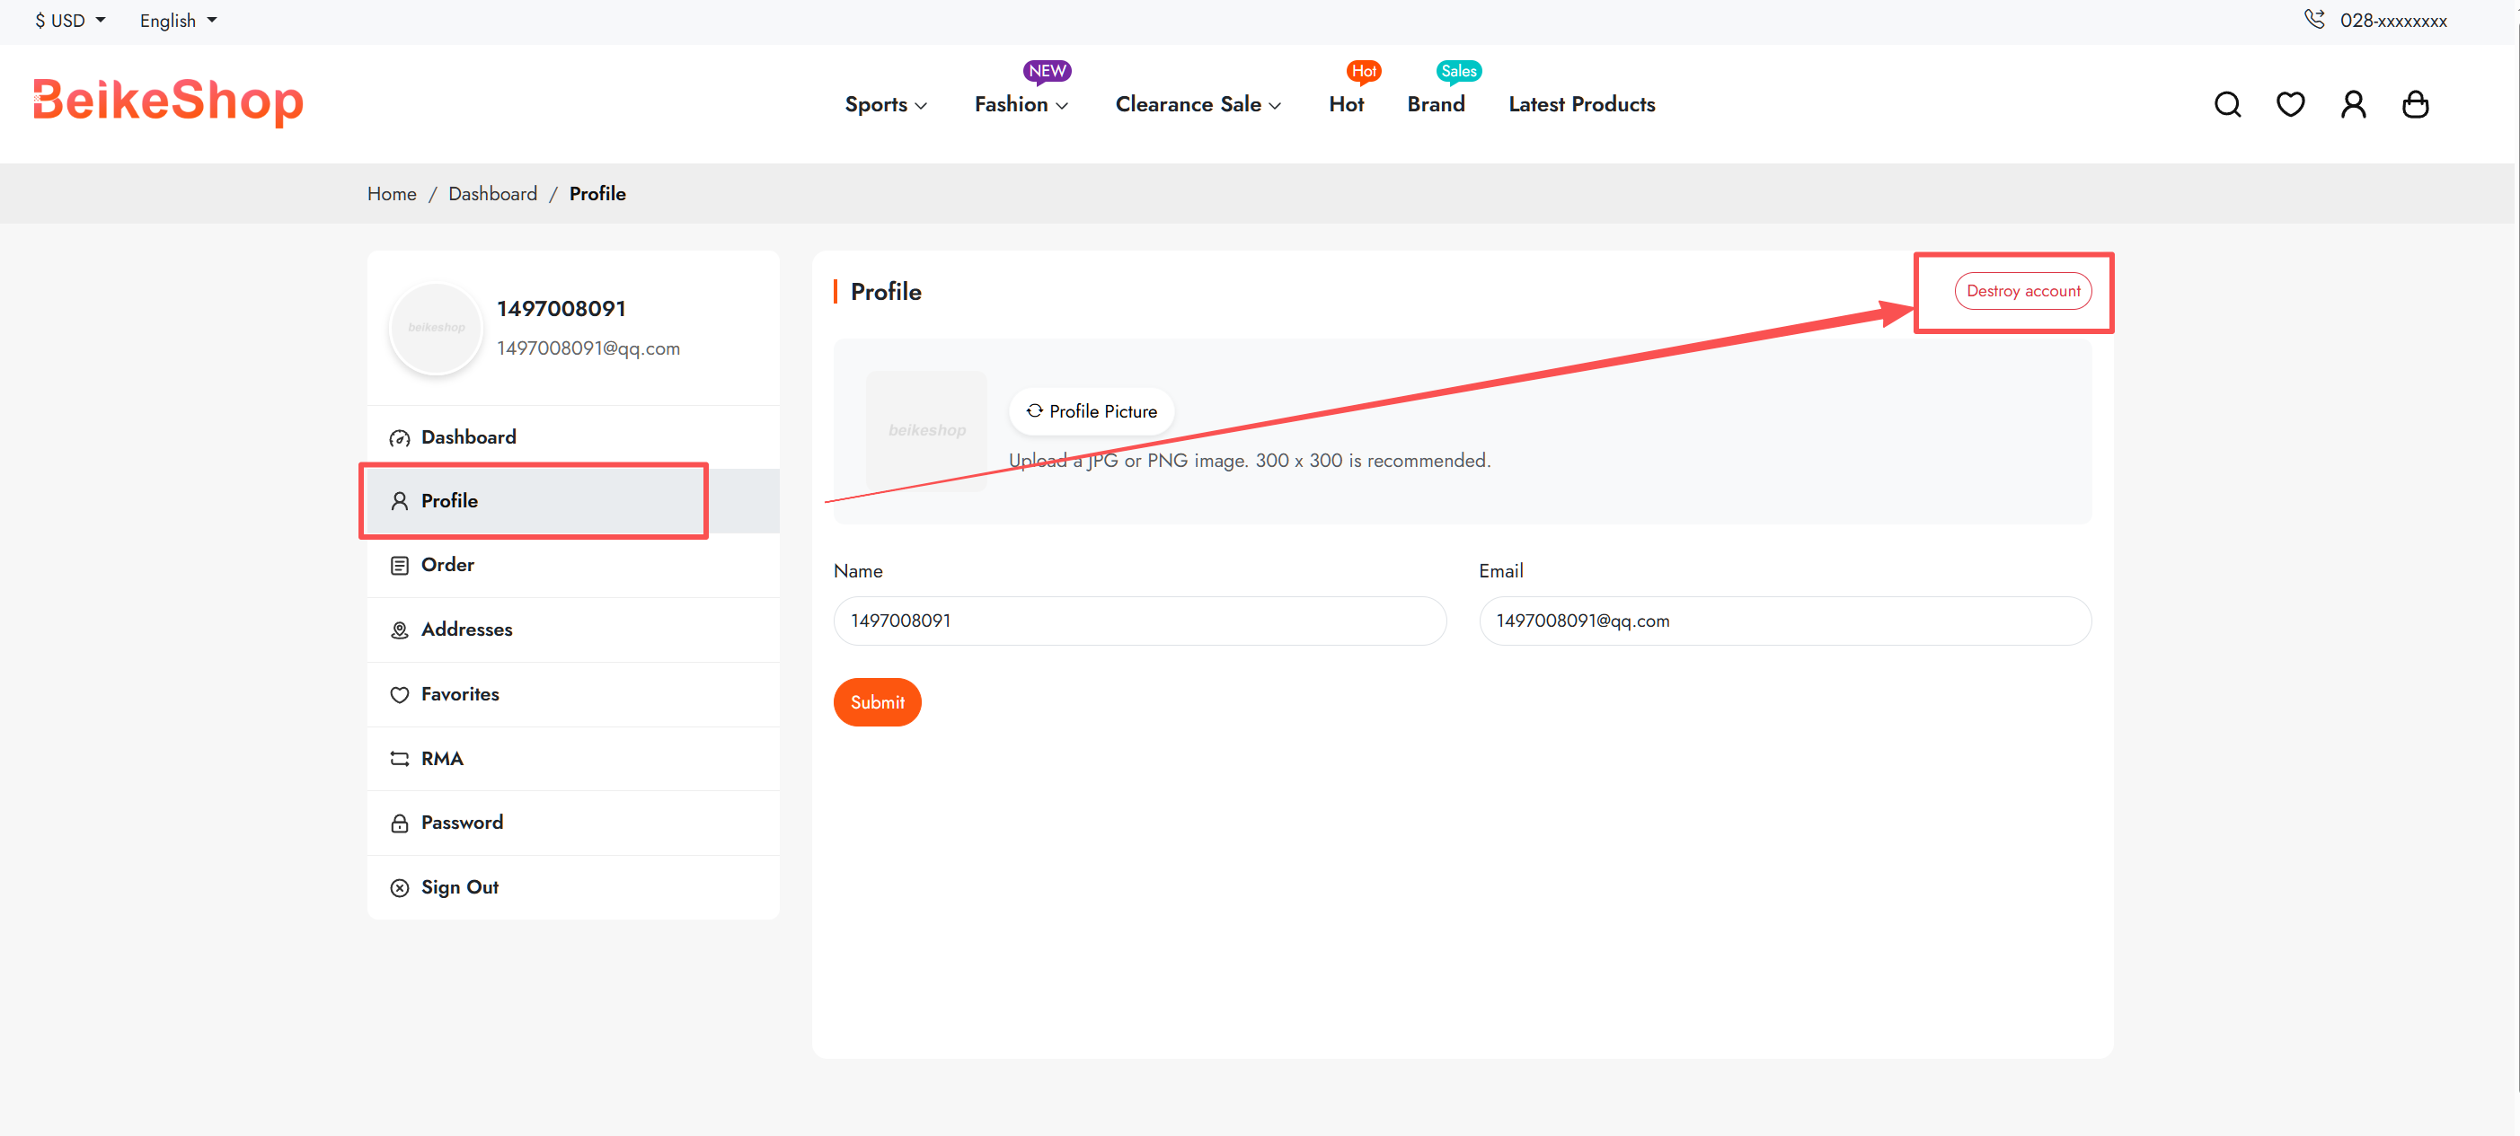Open wishlist heart icon in header
The image size is (2520, 1136).
pos(2290,104)
